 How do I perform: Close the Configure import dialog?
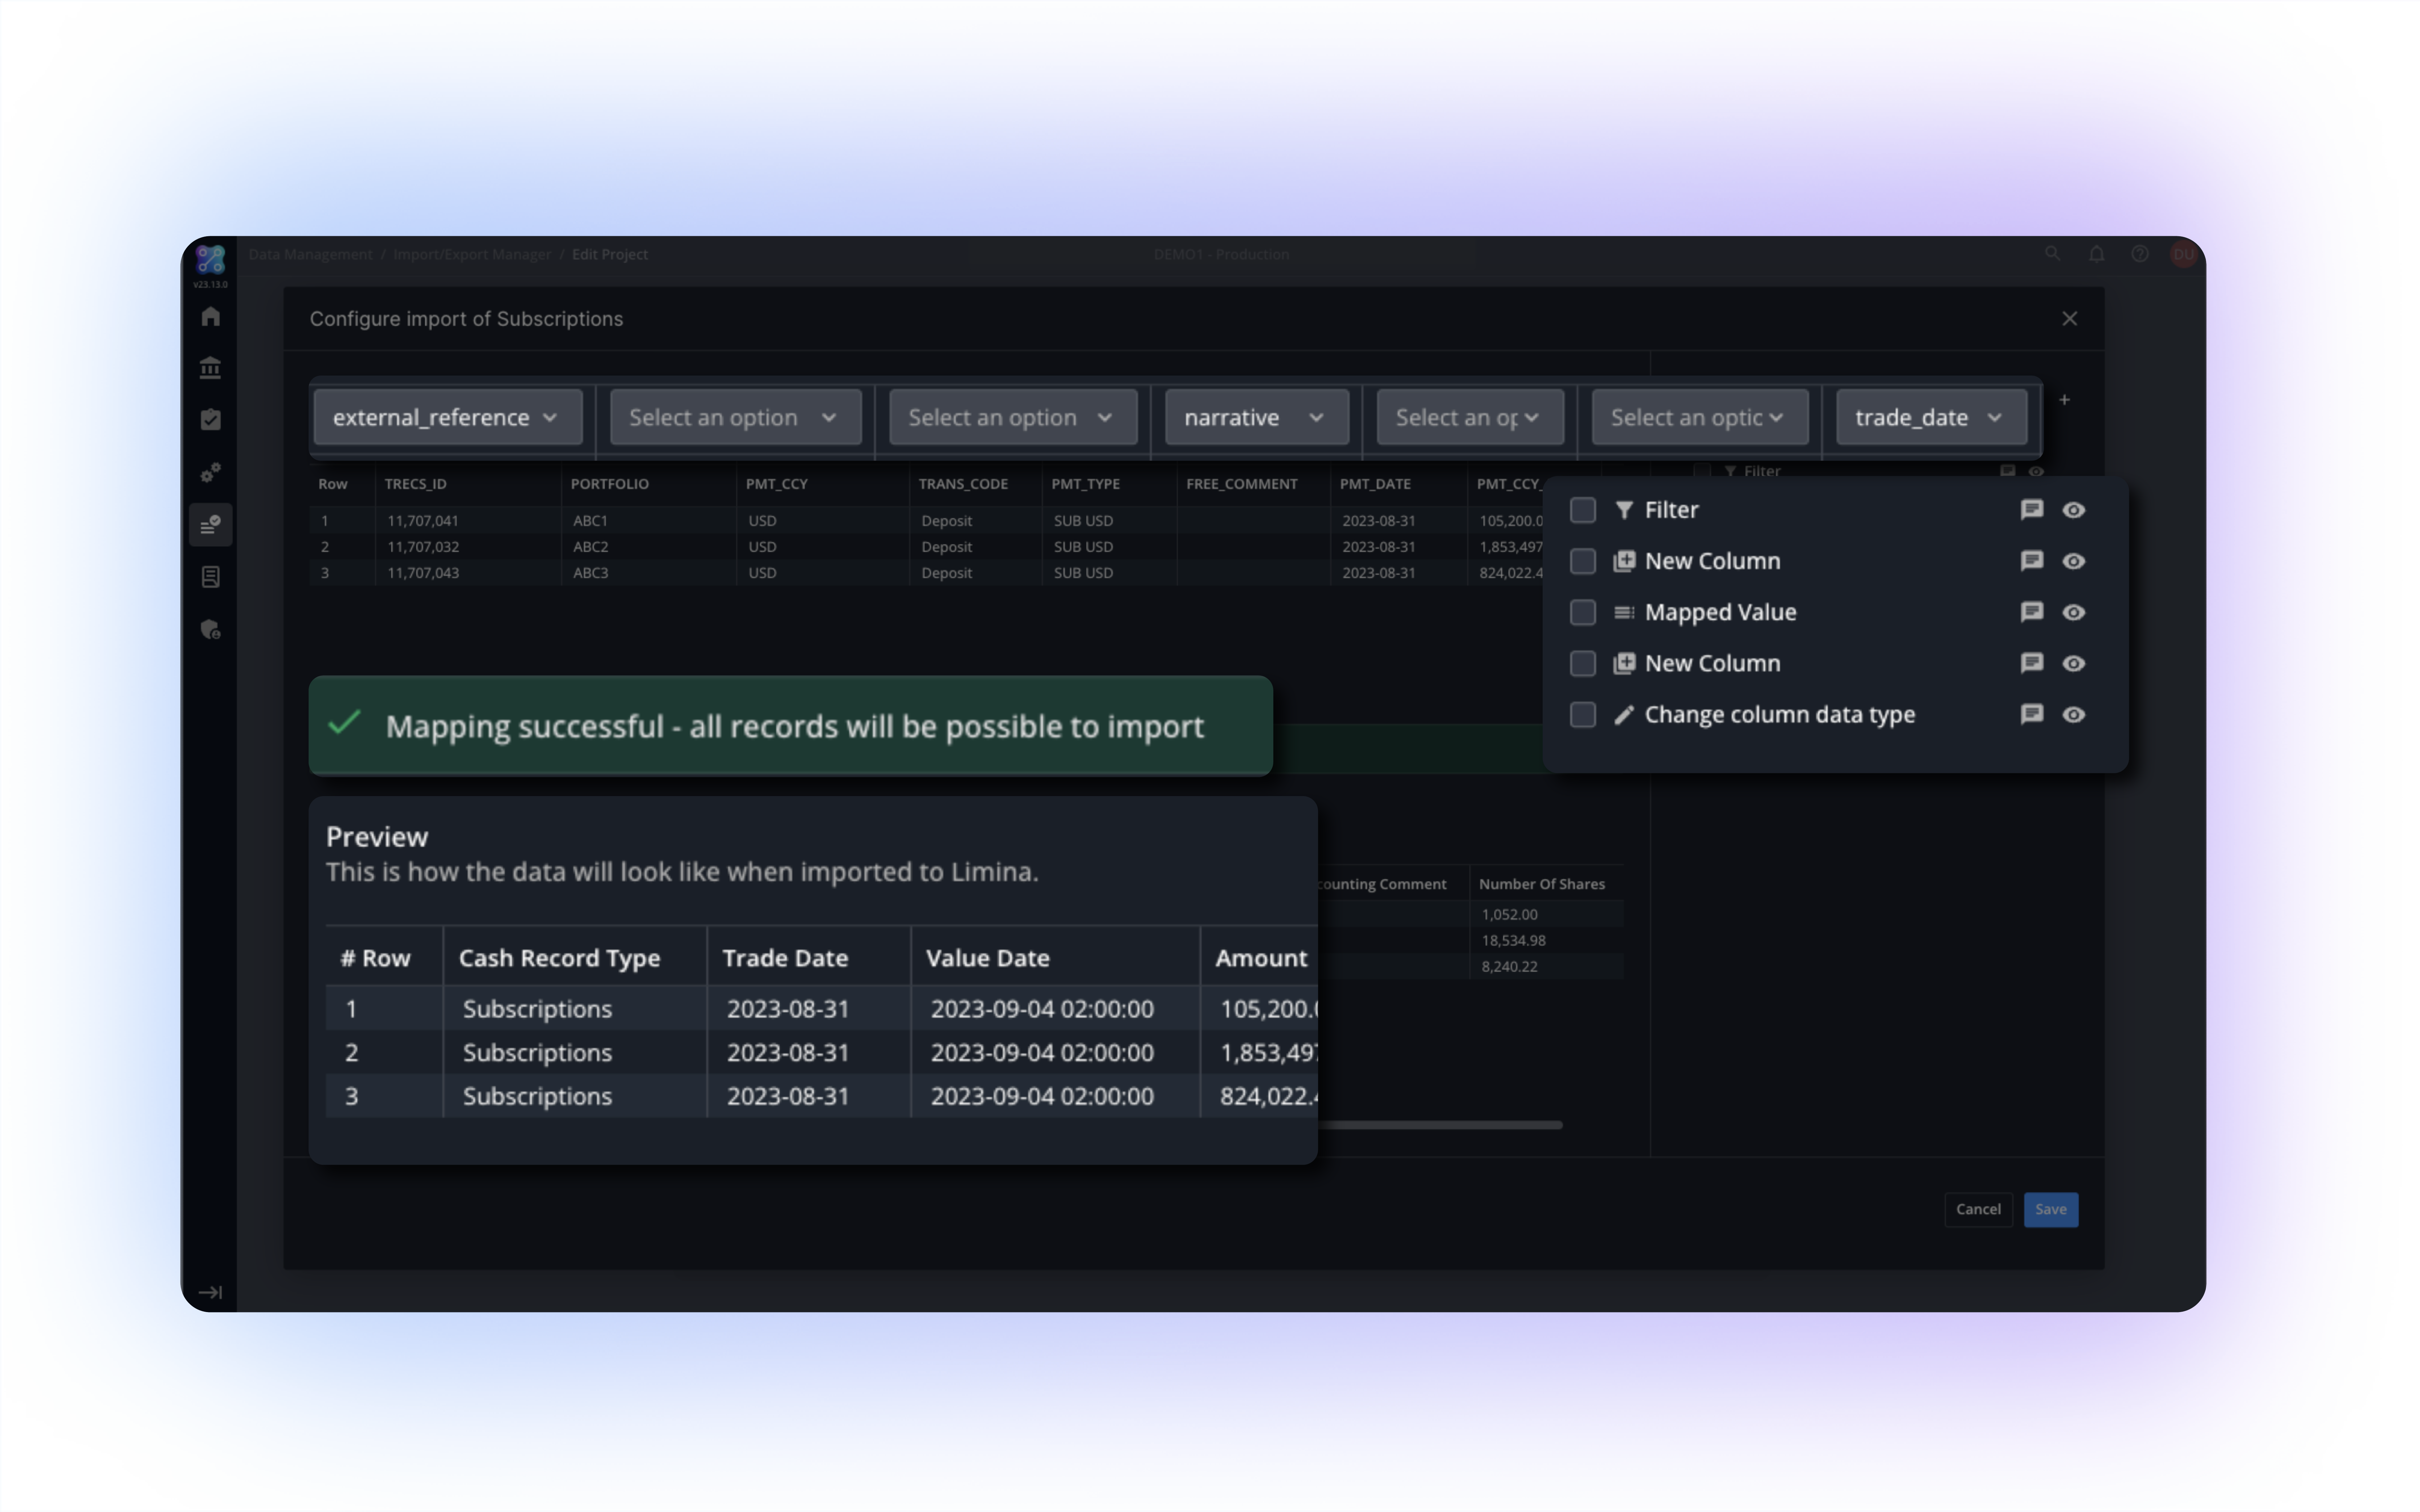(x=2069, y=319)
